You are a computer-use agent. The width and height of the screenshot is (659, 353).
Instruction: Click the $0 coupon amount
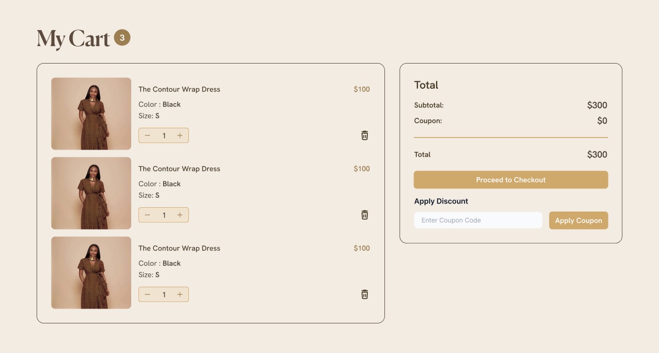(x=602, y=121)
